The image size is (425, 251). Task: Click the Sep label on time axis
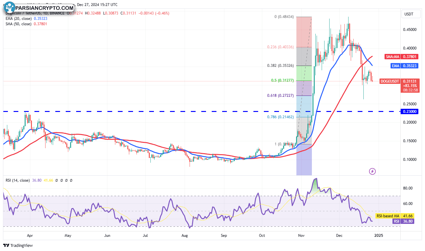(x=224, y=235)
